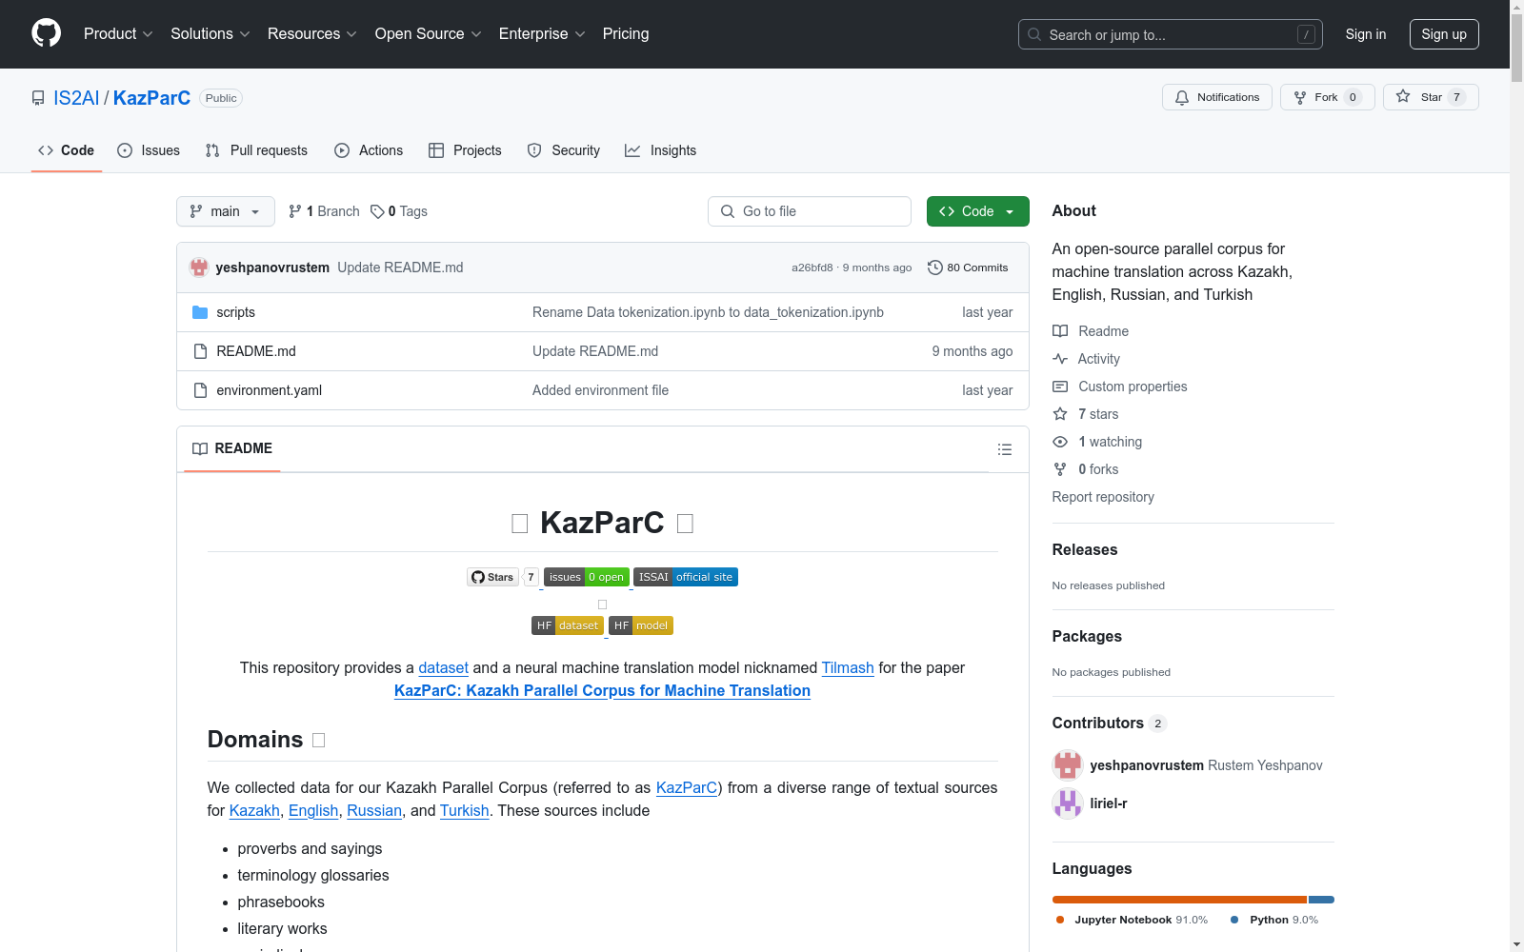Switch to the Insights tab

[661, 150]
